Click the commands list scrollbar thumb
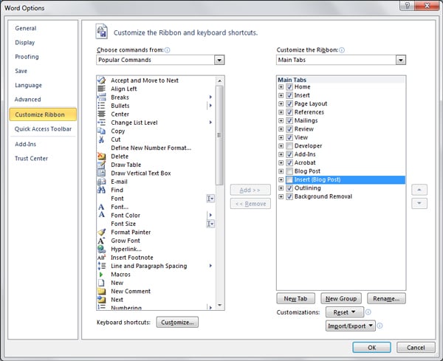This screenshot has width=443, height=361. point(220,135)
